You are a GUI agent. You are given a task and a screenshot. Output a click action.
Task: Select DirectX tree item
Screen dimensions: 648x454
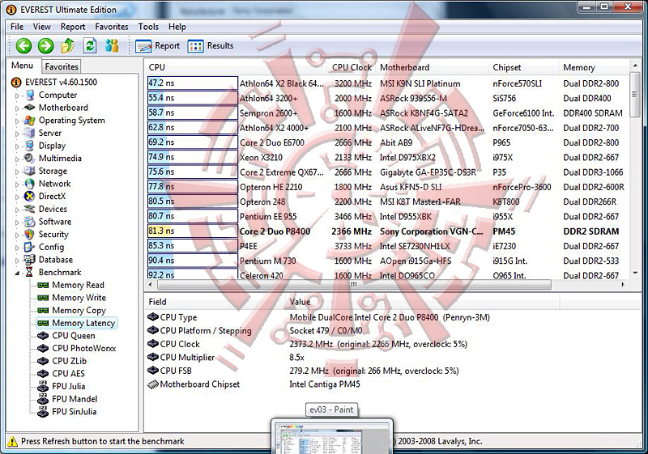[52, 197]
